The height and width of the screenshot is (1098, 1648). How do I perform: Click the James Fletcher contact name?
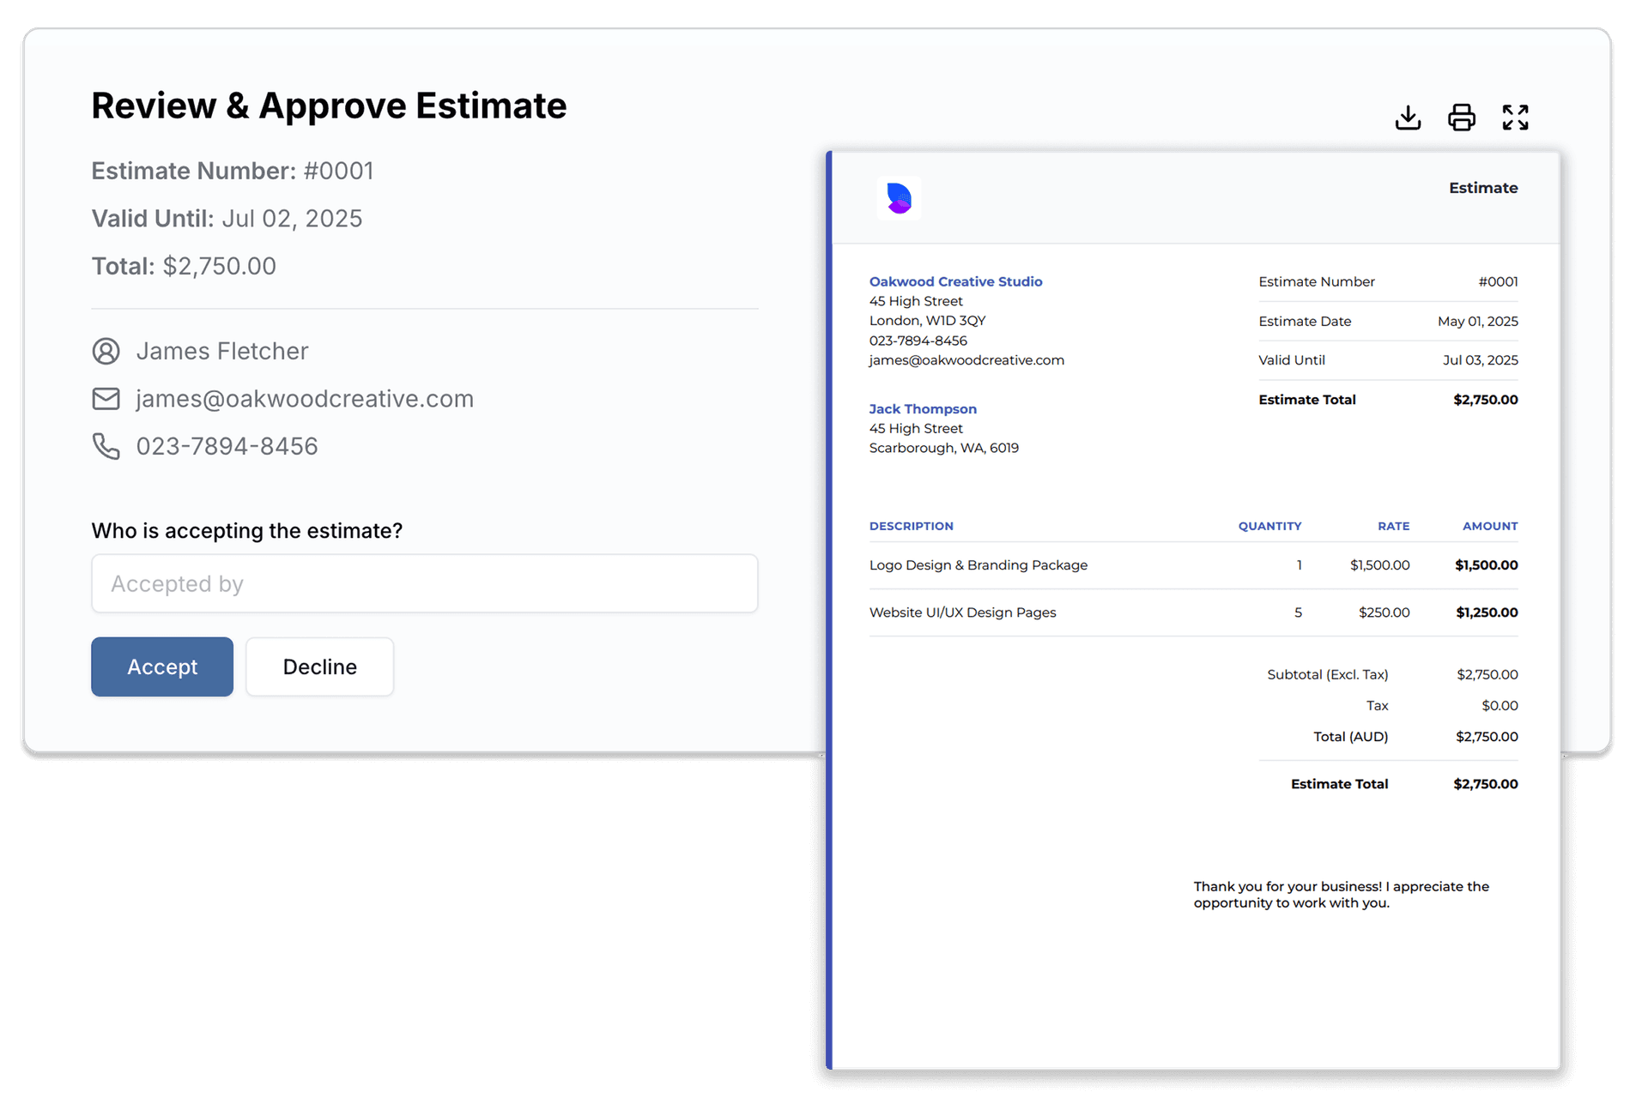pyautogui.click(x=222, y=351)
